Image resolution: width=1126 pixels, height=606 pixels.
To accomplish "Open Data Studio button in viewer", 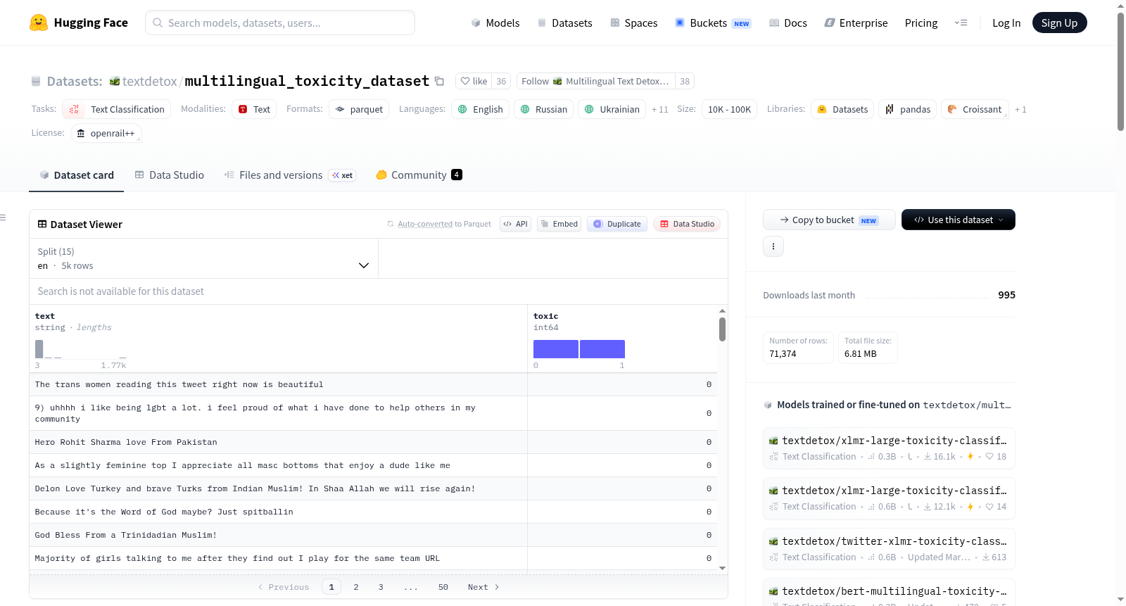I will pos(687,224).
